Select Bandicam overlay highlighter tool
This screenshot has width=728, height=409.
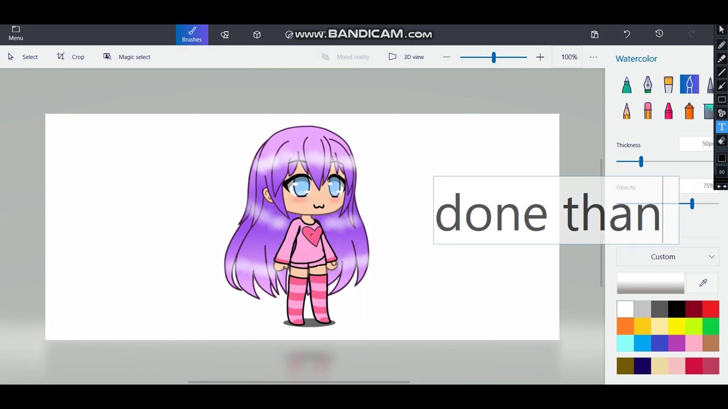pyautogui.click(x=721, y=58)
